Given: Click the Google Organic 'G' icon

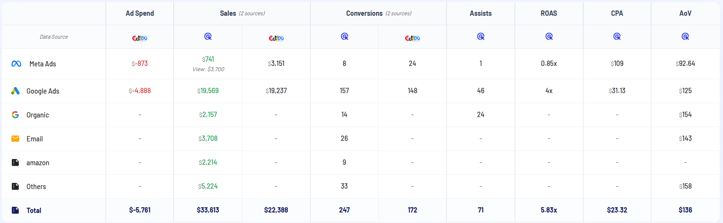Looking at the screenshot, I should point(15,115).
